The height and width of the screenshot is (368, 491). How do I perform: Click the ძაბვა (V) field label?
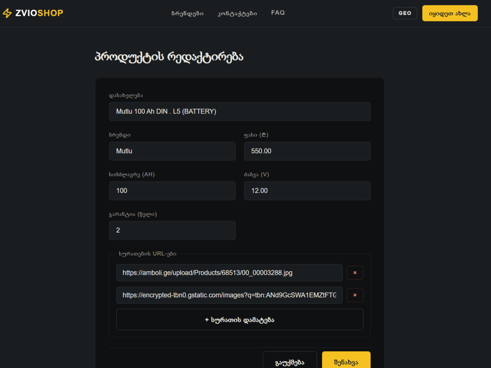tap(256, 175)
